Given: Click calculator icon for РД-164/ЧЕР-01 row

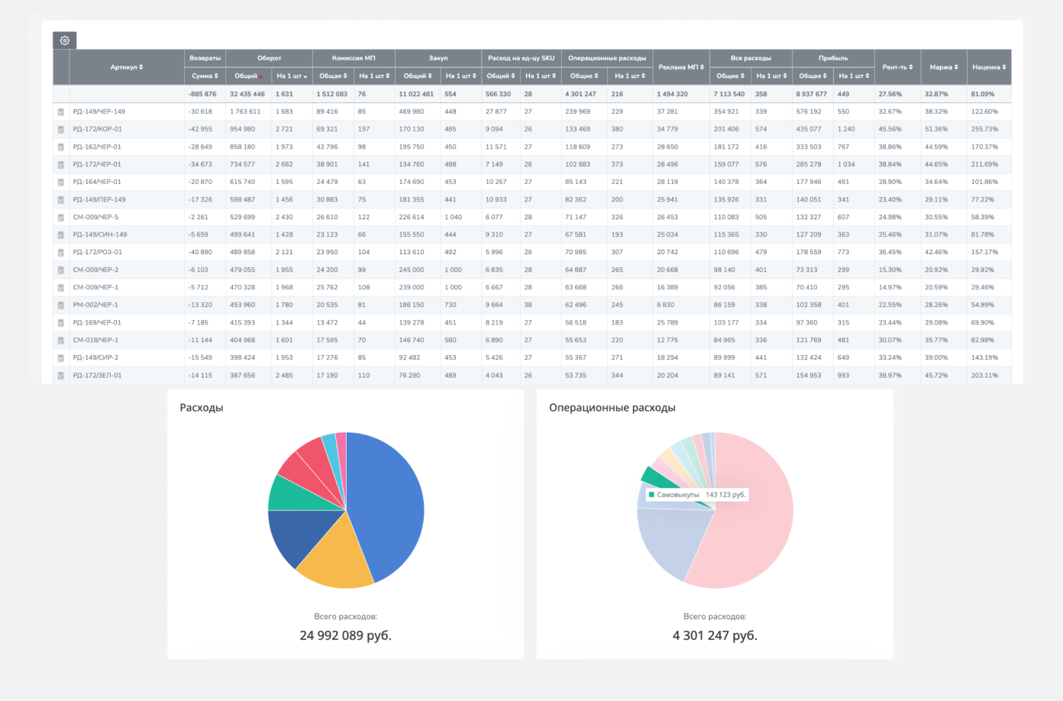Looking at the screenshot, I should (x=61, y=183).
